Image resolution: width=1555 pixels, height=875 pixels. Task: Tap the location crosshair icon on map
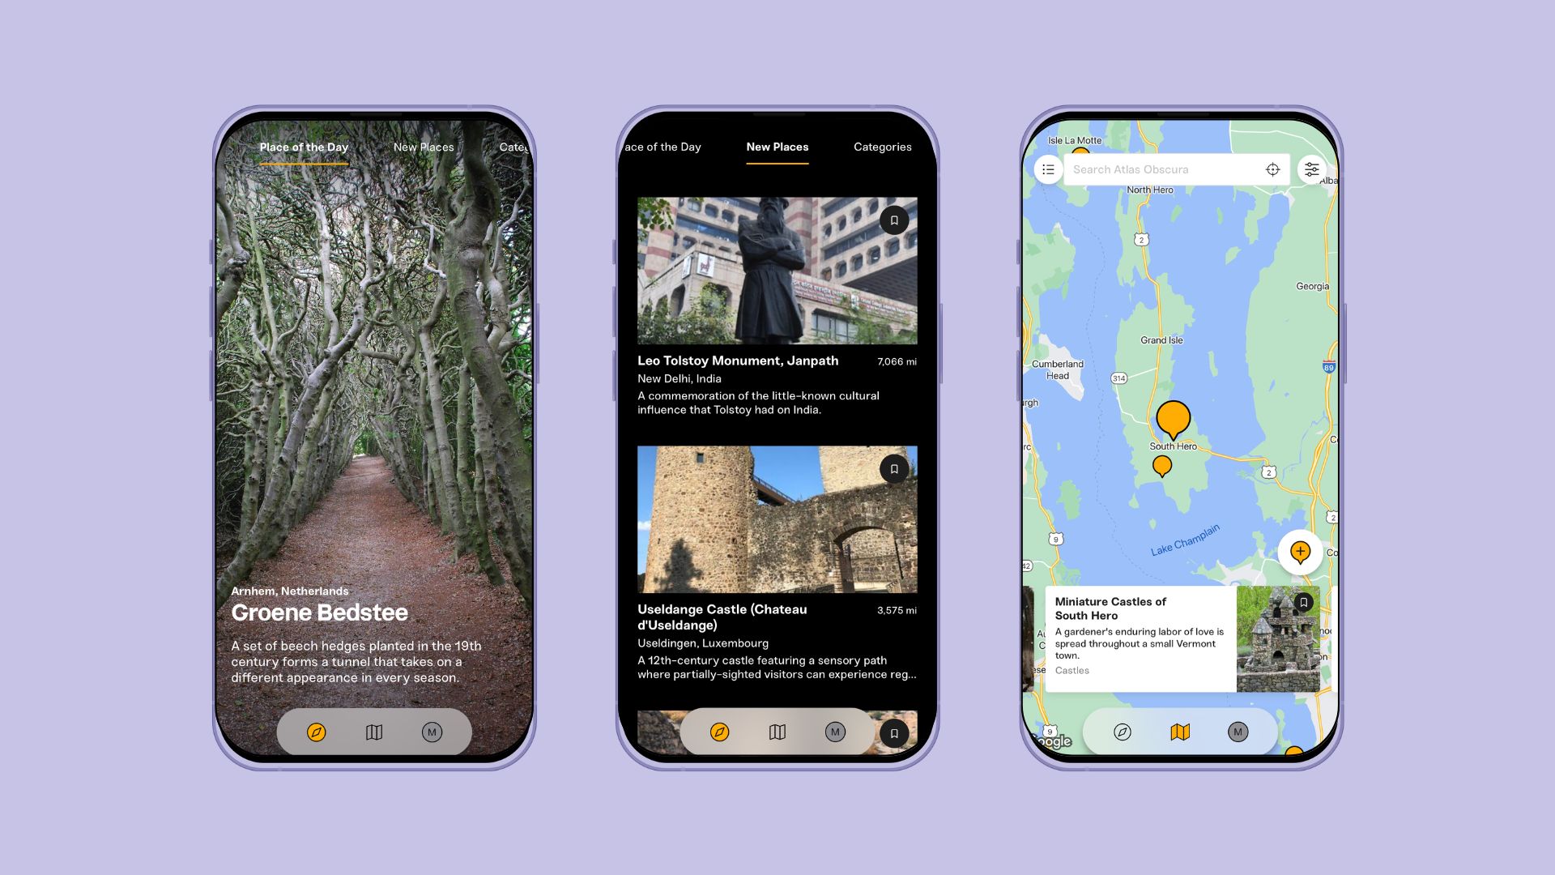tap(1273, 169)
